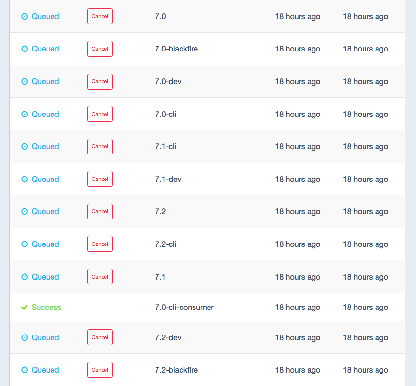
Task: Click the clock icon beside 7.0 Queued status
Action: (x=24, y=16)
